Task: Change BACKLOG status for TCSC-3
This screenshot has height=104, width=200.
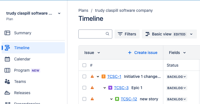Action: pos(177,88)
